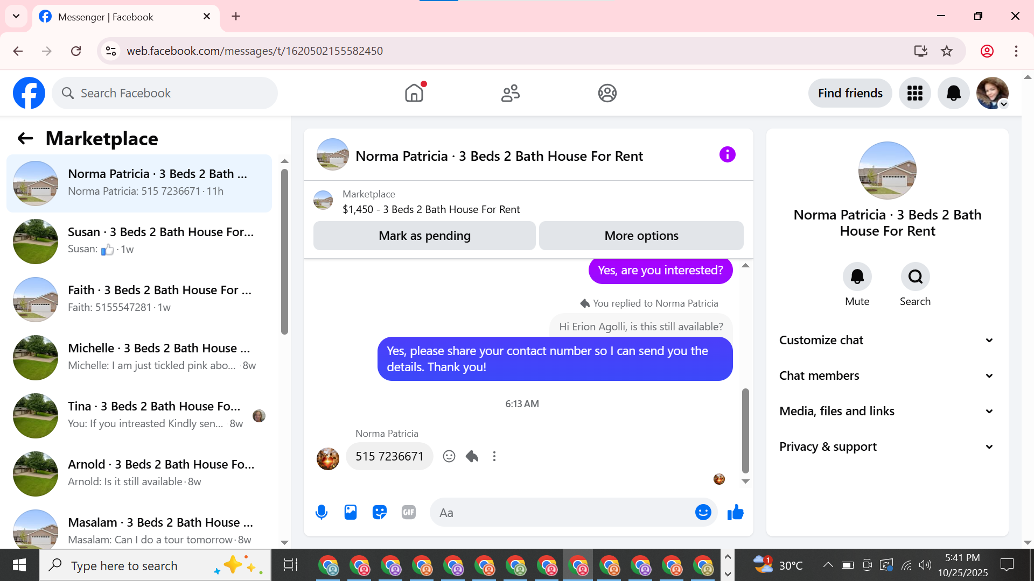Expand Chat members section
This screenshot has width=1034, height=581.
point(886,375)
